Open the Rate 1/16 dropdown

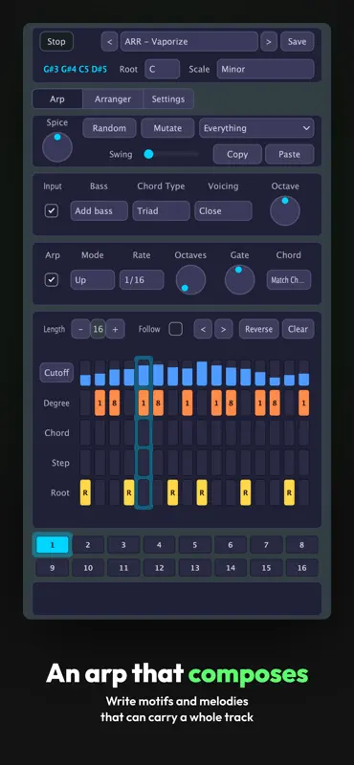click(142, 280)
